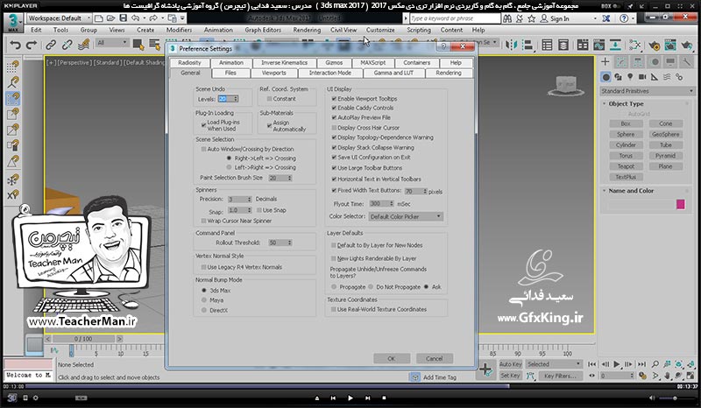This screenshot has height=408, width=701.
Task: Click OK in Preference Settings
Action: pos(392,358)
